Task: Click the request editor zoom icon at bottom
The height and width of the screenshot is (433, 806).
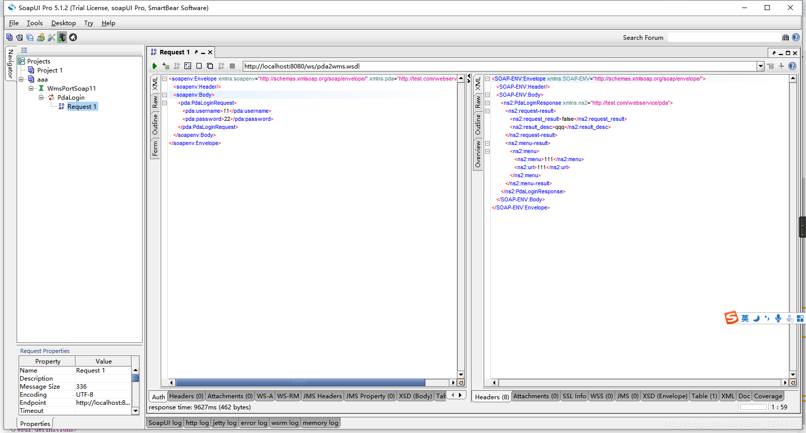Action: pos(461,383)
